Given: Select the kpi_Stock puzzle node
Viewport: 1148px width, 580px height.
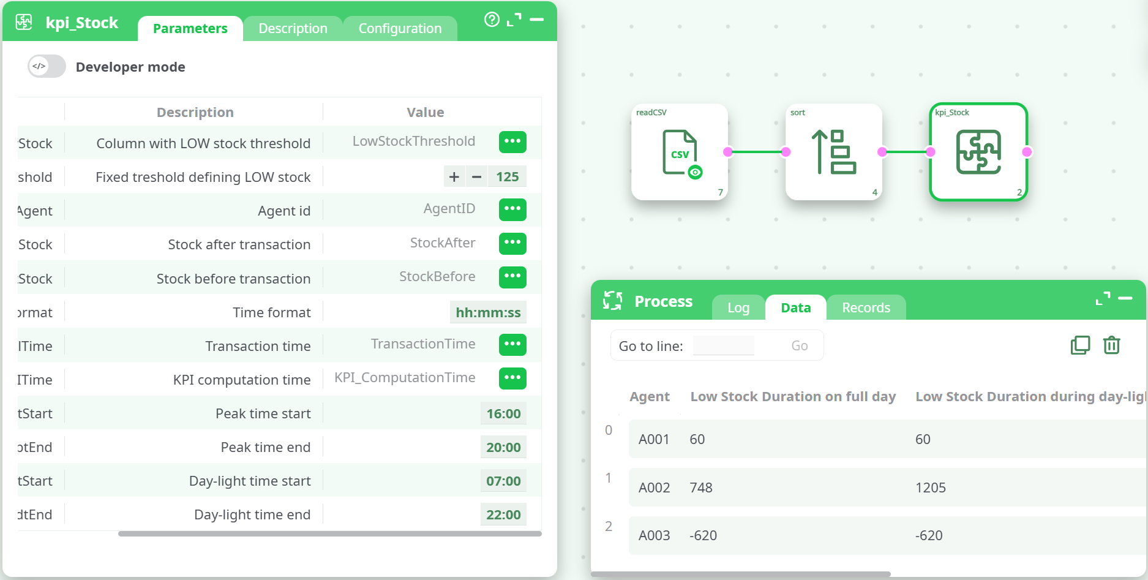Looking at the screenshot, I should coord(978,152).
